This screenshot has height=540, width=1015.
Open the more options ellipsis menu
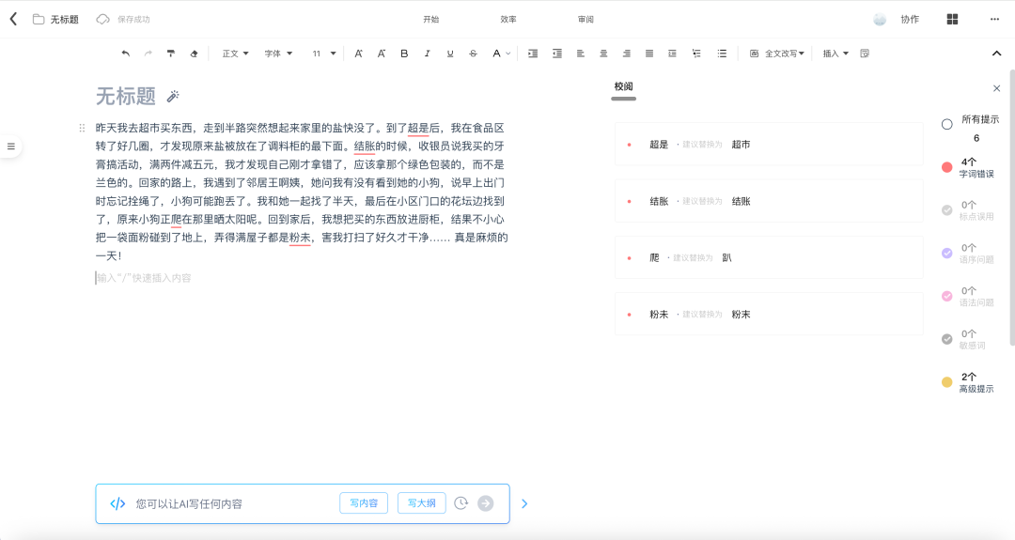pyautogui.click(x=995, y=20)
